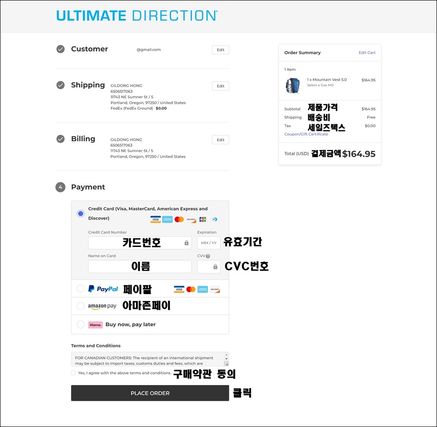Click the "1 Item" count text
The height and width of the screenshot is (427, 437).
pos(290,69)
